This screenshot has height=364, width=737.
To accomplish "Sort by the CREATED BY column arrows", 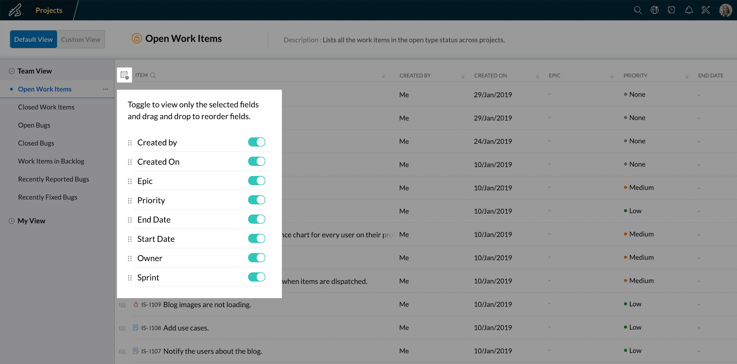I will (x=463, y=76).
